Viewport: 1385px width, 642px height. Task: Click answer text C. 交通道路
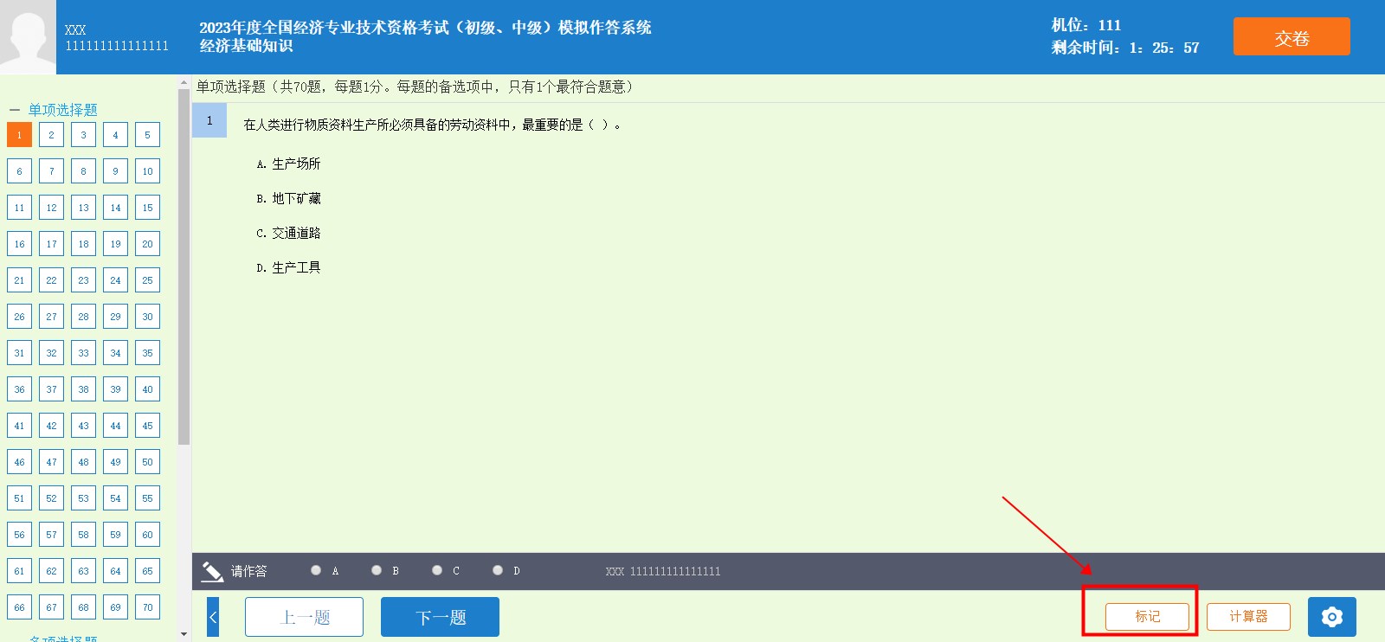[288, 233]
